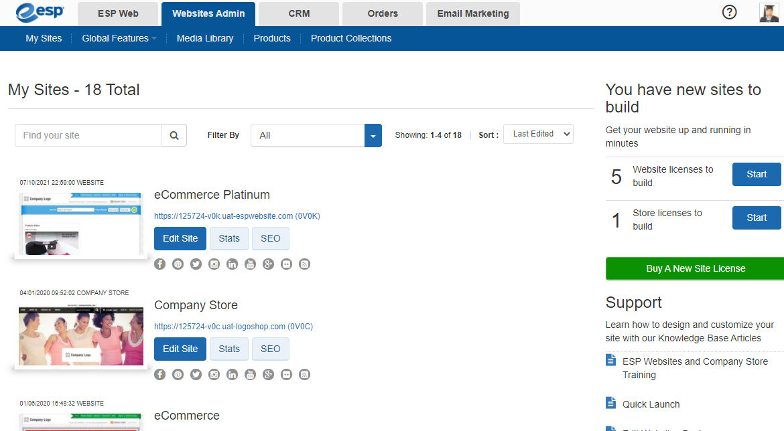This screenshot has width=784, height=431.
Task: Click the My Sites - 18 Total heading
Action: [x=74, y=90]
